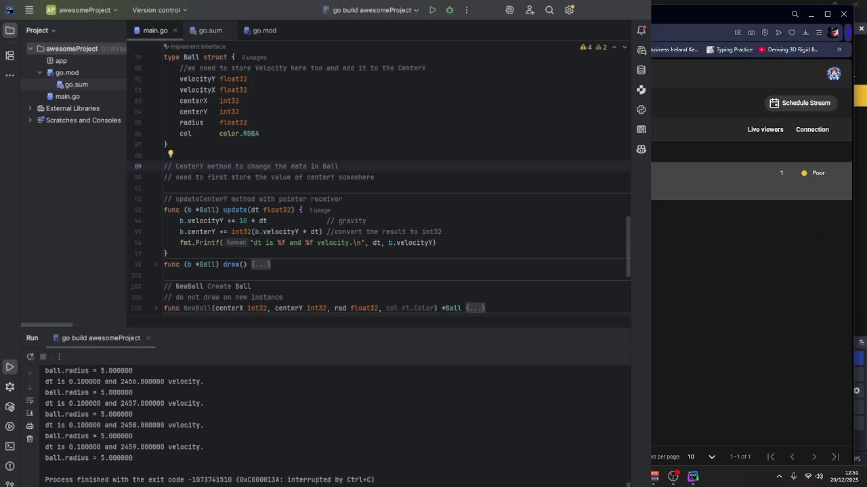Stop the process with stop square
867x487 pixels.
43,356
